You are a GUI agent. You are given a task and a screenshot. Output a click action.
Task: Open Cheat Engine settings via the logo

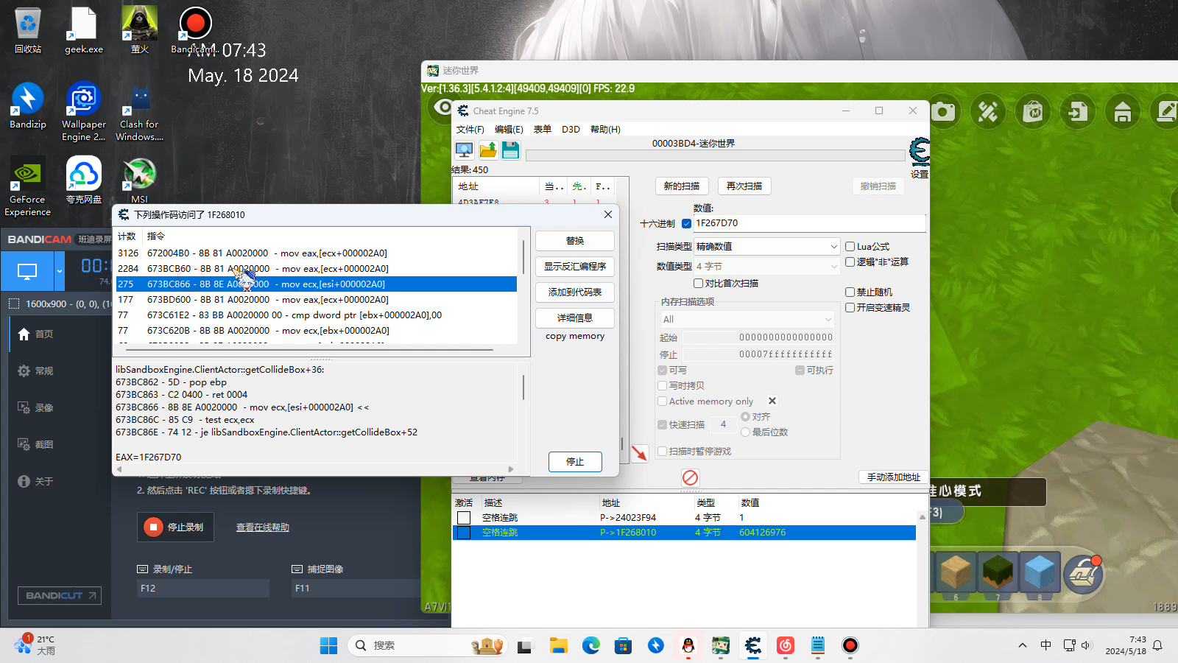pyautogui.click(x=920, y=152)
